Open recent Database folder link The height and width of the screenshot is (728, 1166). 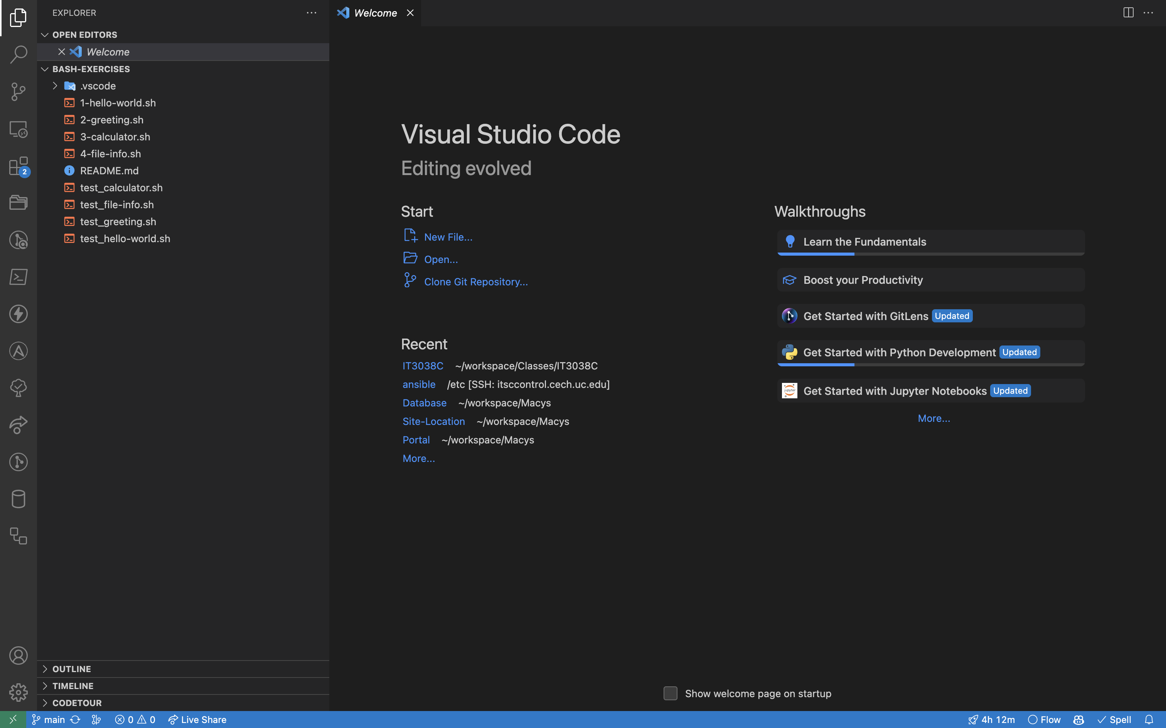(x=424, y=403)
